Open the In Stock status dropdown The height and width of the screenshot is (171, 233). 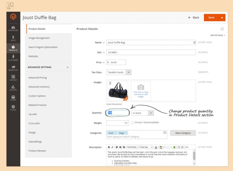(x=142, y=113)
